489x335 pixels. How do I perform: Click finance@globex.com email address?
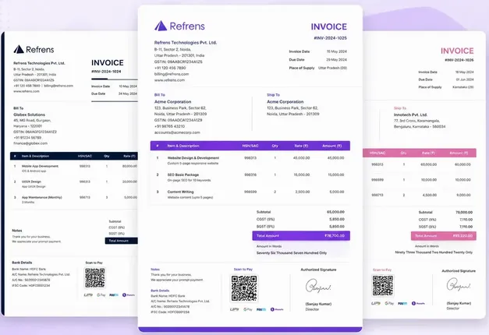(30, 143)
